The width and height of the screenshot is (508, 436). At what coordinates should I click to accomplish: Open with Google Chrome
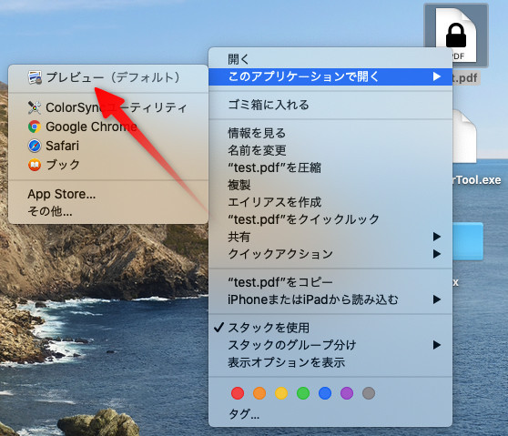(108, 127)
